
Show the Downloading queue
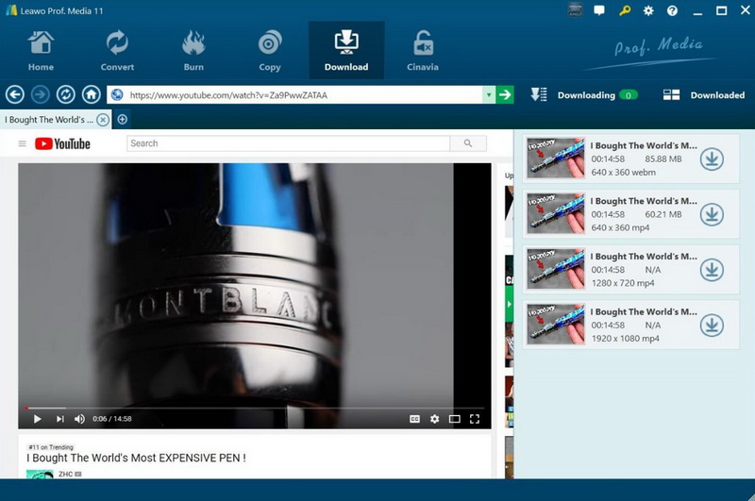583,95
